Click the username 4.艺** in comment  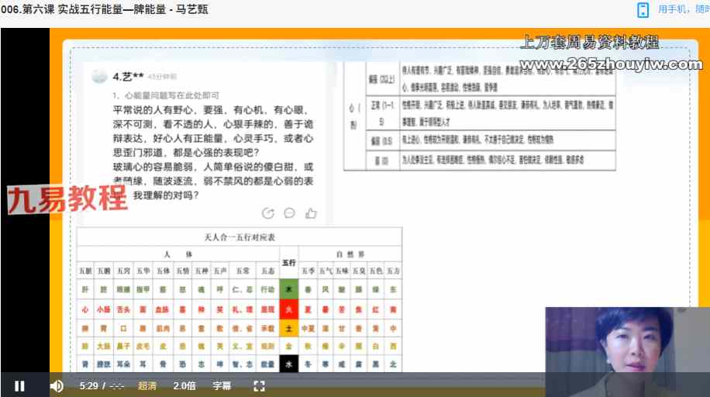click(x=128, y=76)
